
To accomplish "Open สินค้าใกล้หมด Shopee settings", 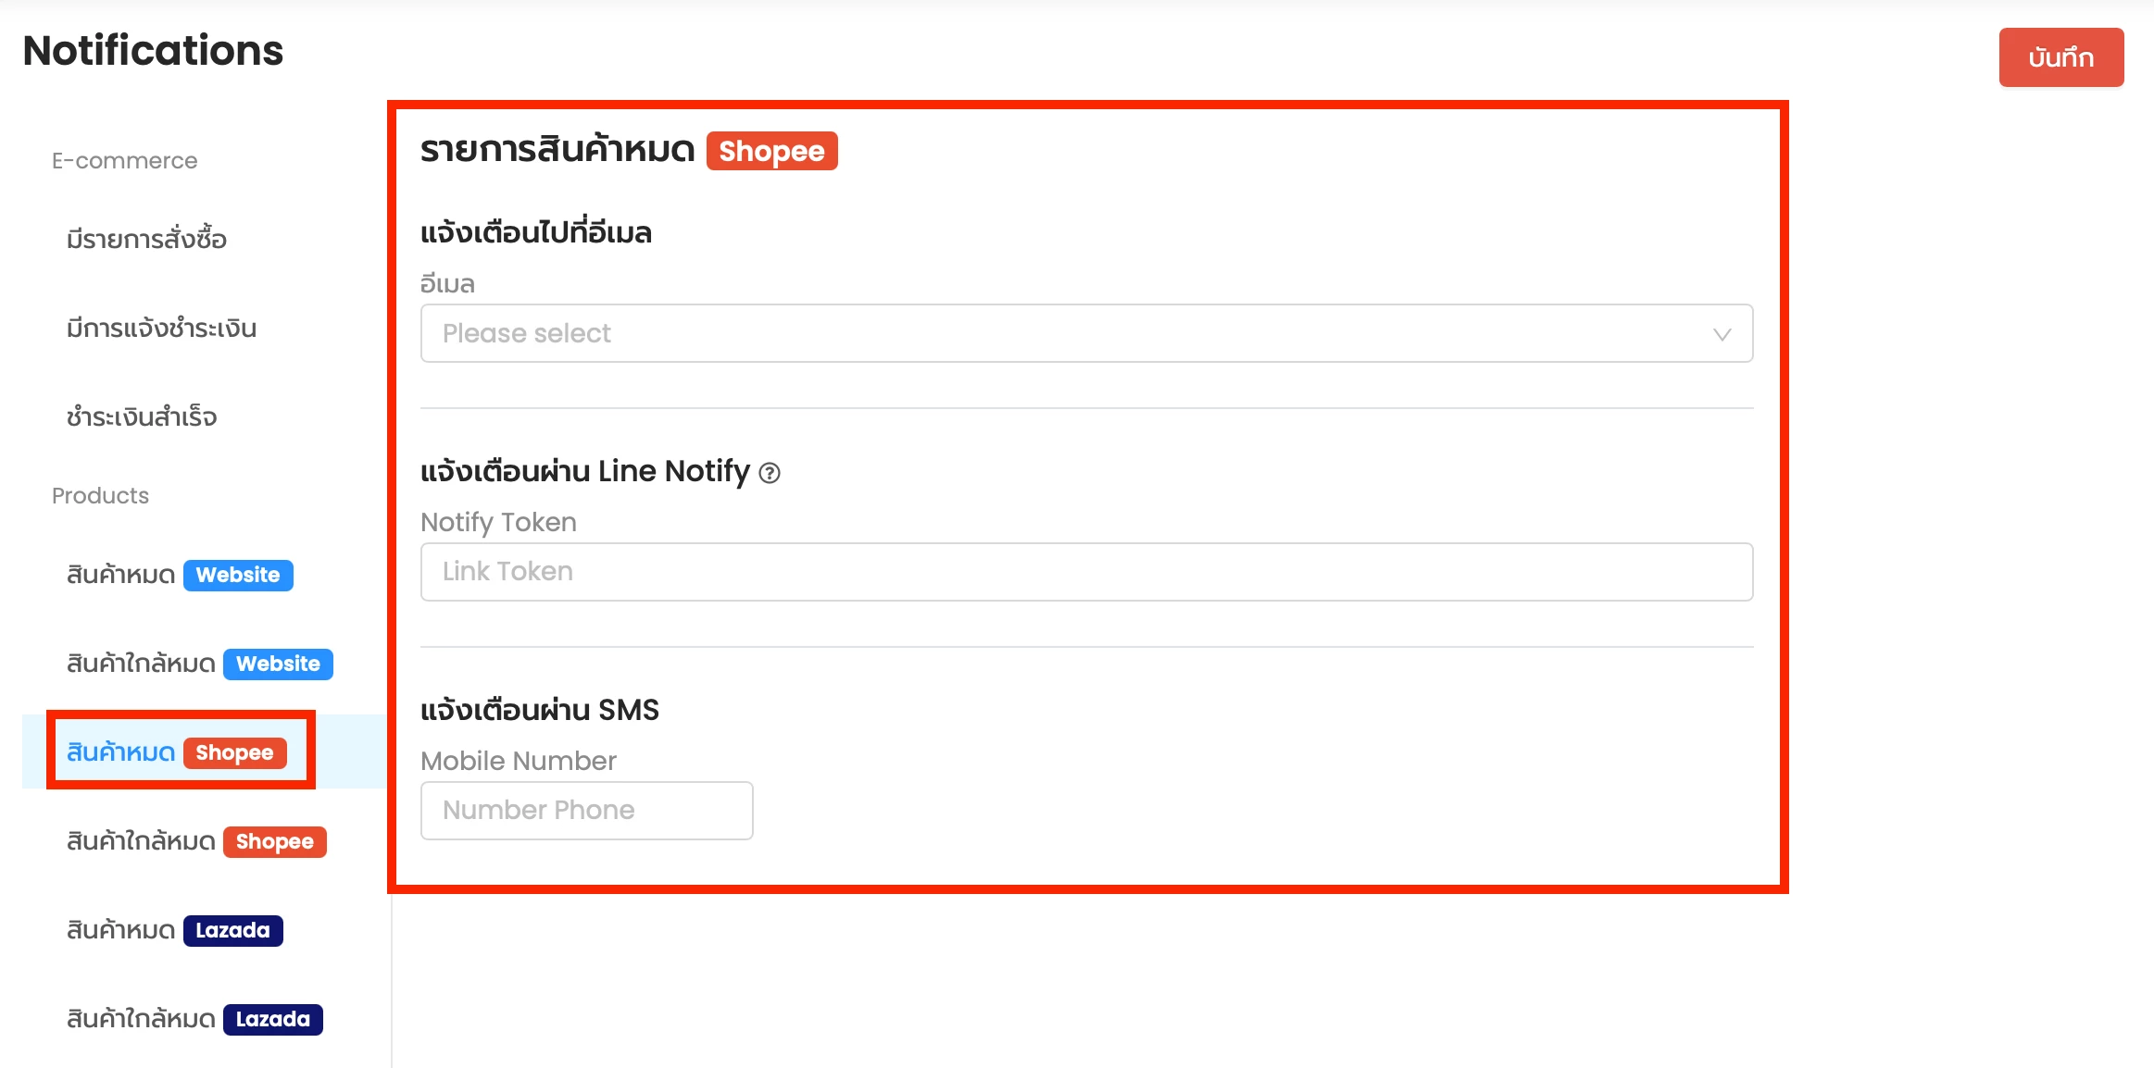I will tap(196, 841).
